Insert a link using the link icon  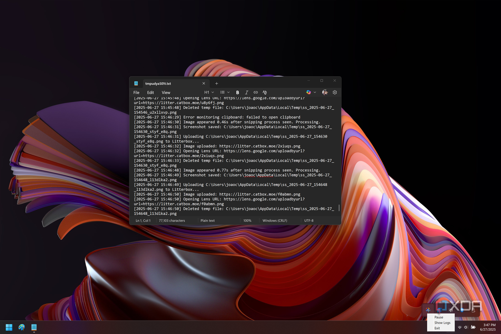(x=255, y=92)
